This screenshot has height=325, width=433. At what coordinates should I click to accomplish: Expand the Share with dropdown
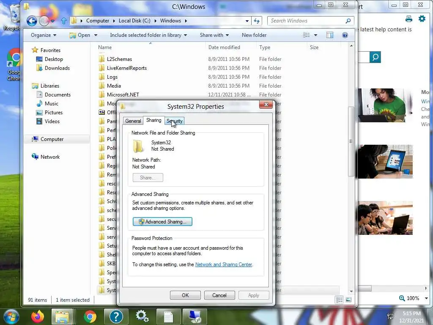(214, 35)
